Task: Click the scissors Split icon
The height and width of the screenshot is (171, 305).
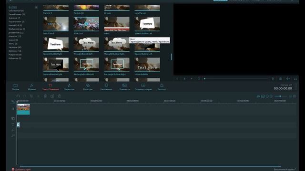Action: coord(38,96)
